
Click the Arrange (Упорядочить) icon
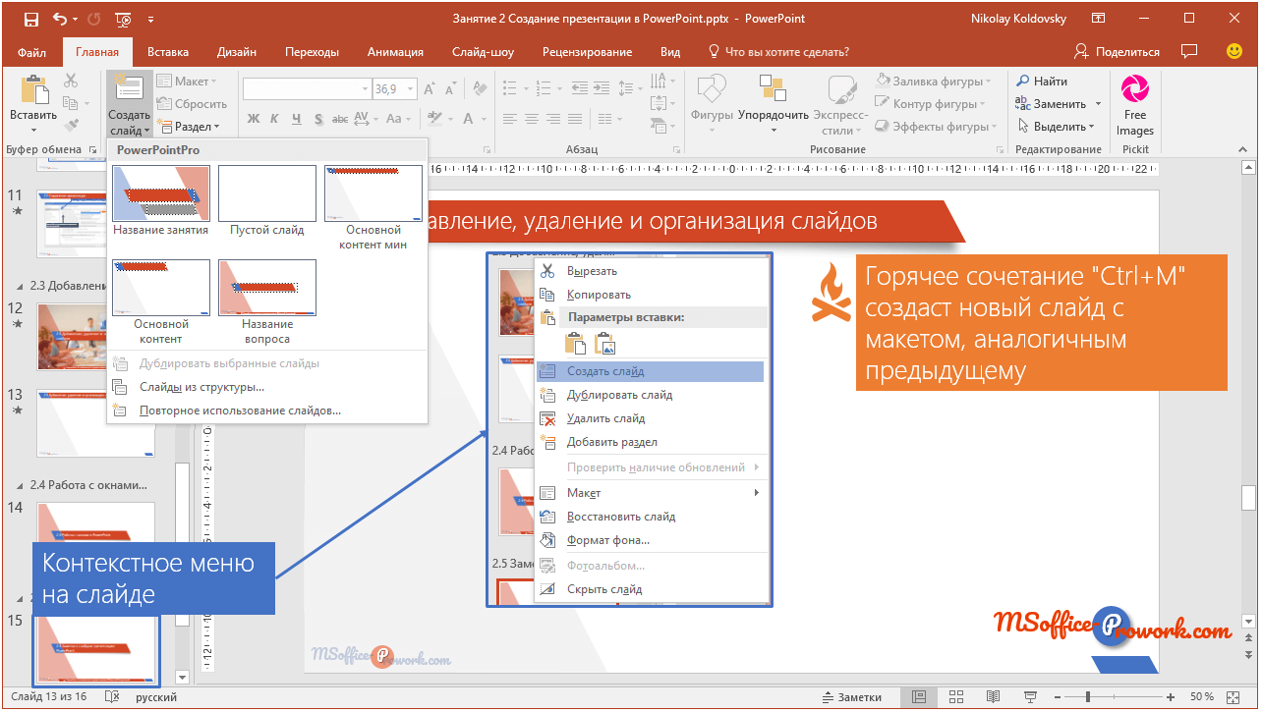[x=773, y=90]
